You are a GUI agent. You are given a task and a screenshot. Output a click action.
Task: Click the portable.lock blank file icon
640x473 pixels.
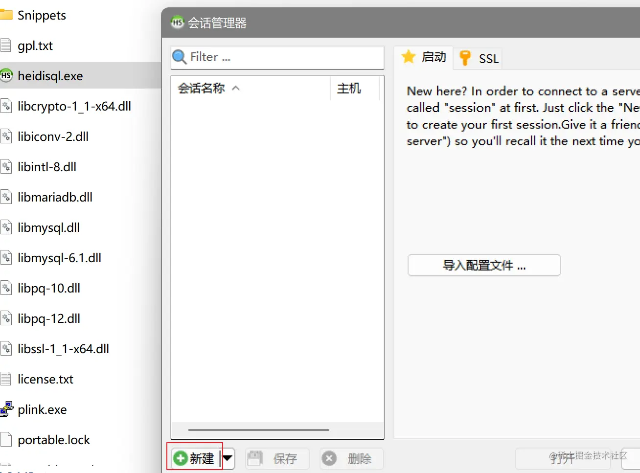click(6, 440)
